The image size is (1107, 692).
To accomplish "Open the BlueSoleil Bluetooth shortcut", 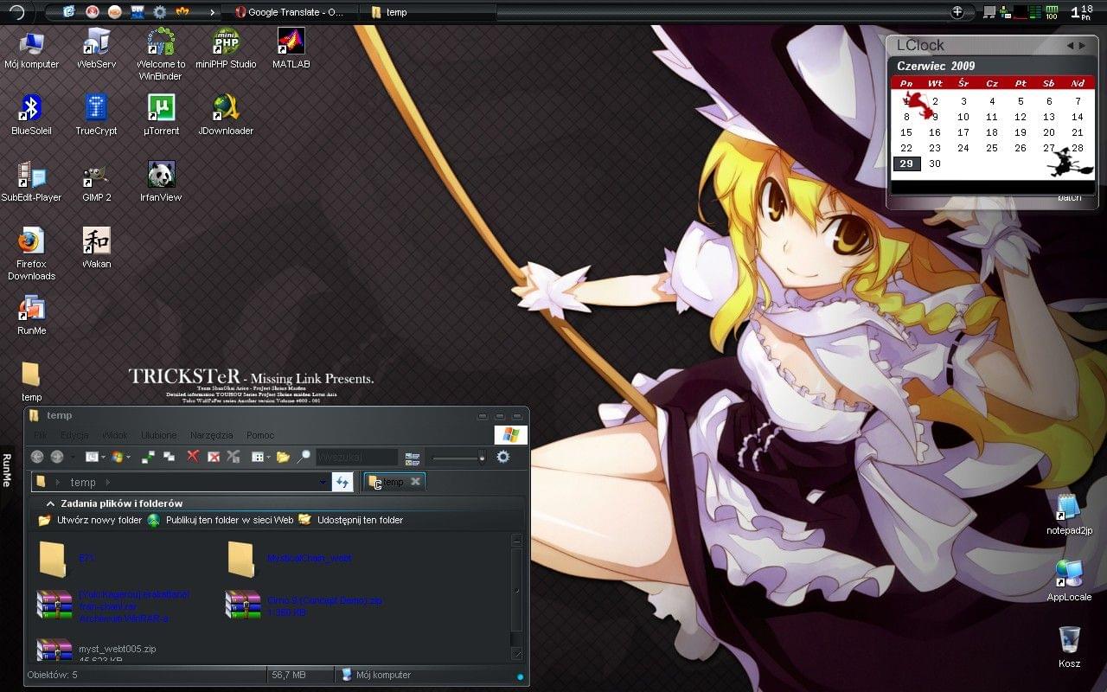I will click(x=31, y=115).
